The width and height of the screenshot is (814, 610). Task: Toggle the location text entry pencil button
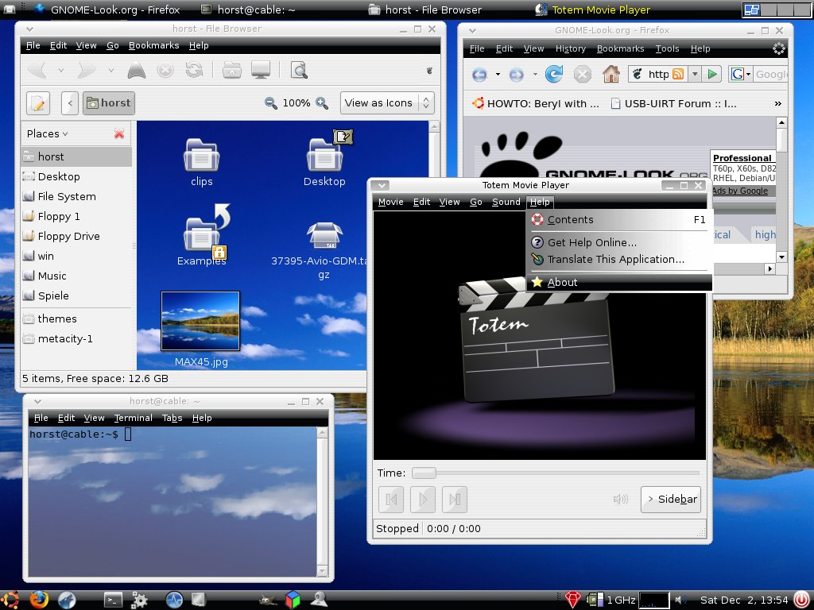[38, 102]
